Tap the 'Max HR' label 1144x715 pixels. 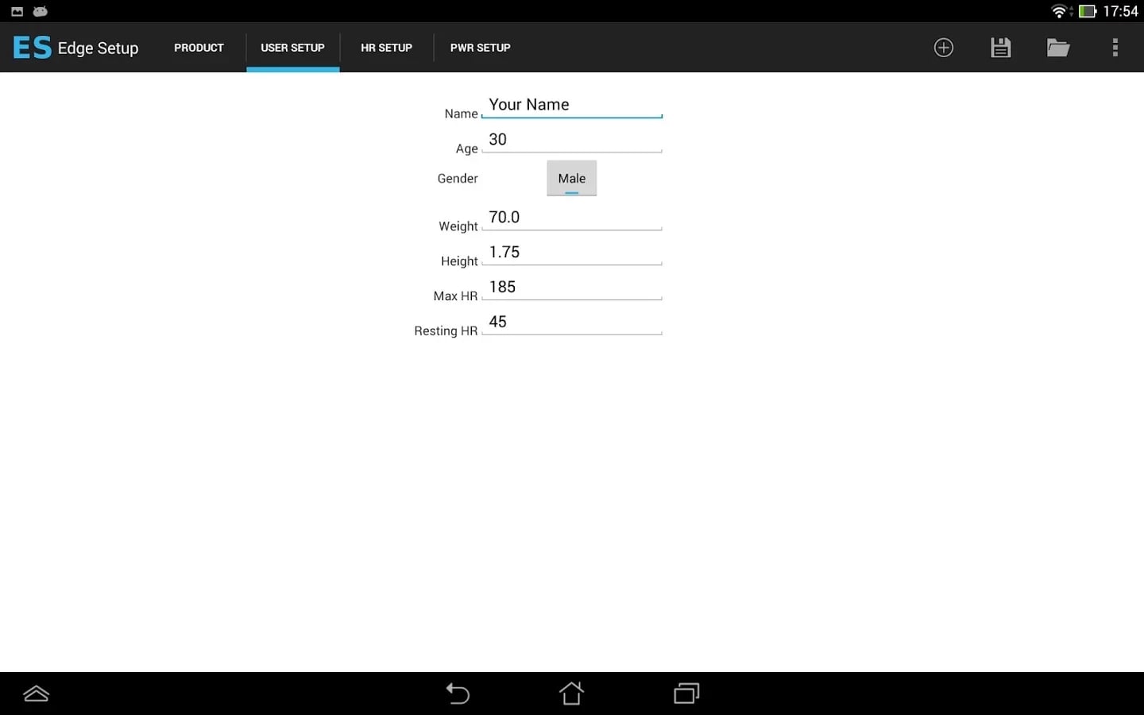(x=455, y=296)
